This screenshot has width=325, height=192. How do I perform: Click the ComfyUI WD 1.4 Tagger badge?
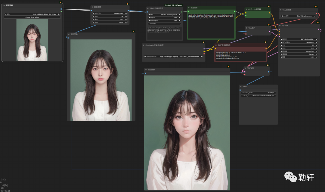174,5
